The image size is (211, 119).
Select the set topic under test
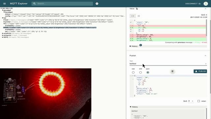[x=26, y=31]
